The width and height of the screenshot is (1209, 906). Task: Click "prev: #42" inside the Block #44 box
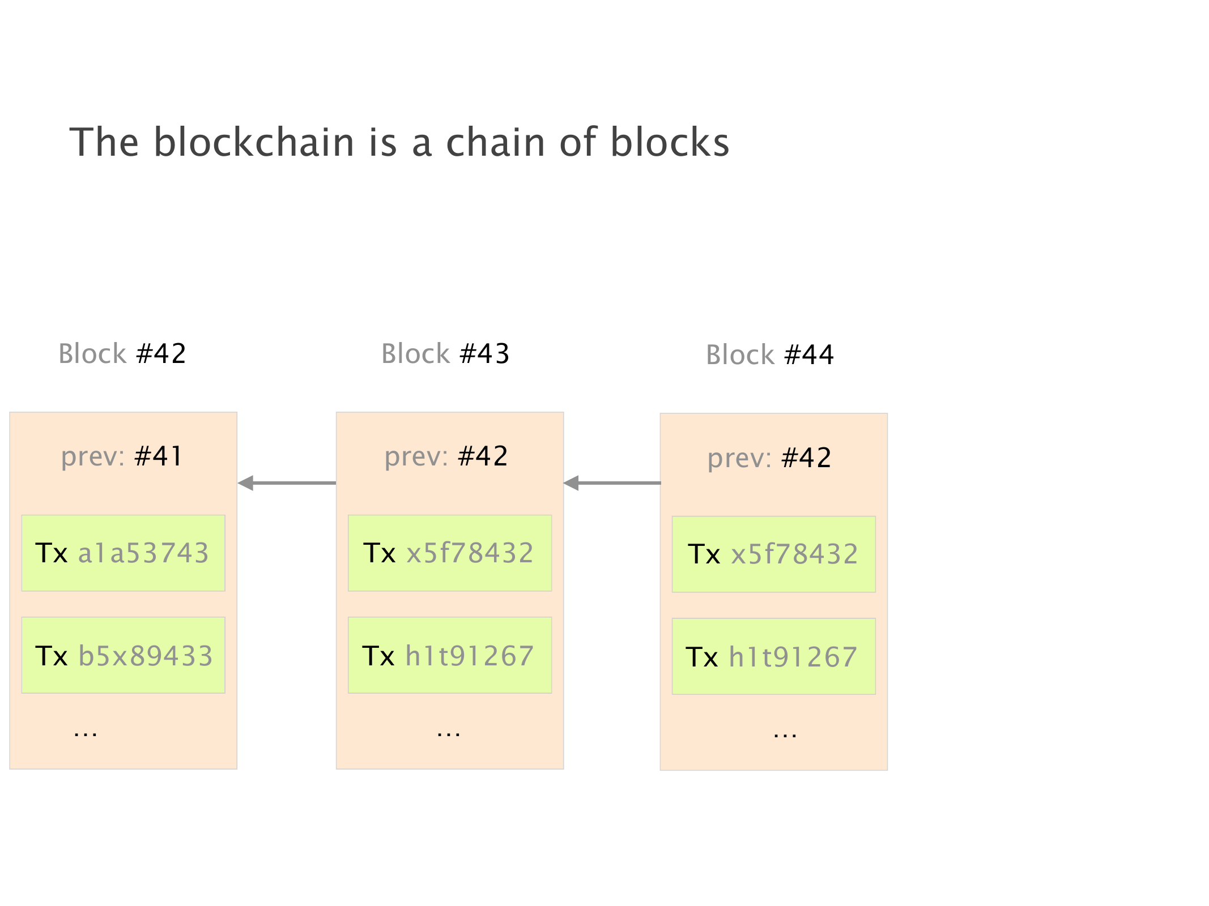coord(769,458)
